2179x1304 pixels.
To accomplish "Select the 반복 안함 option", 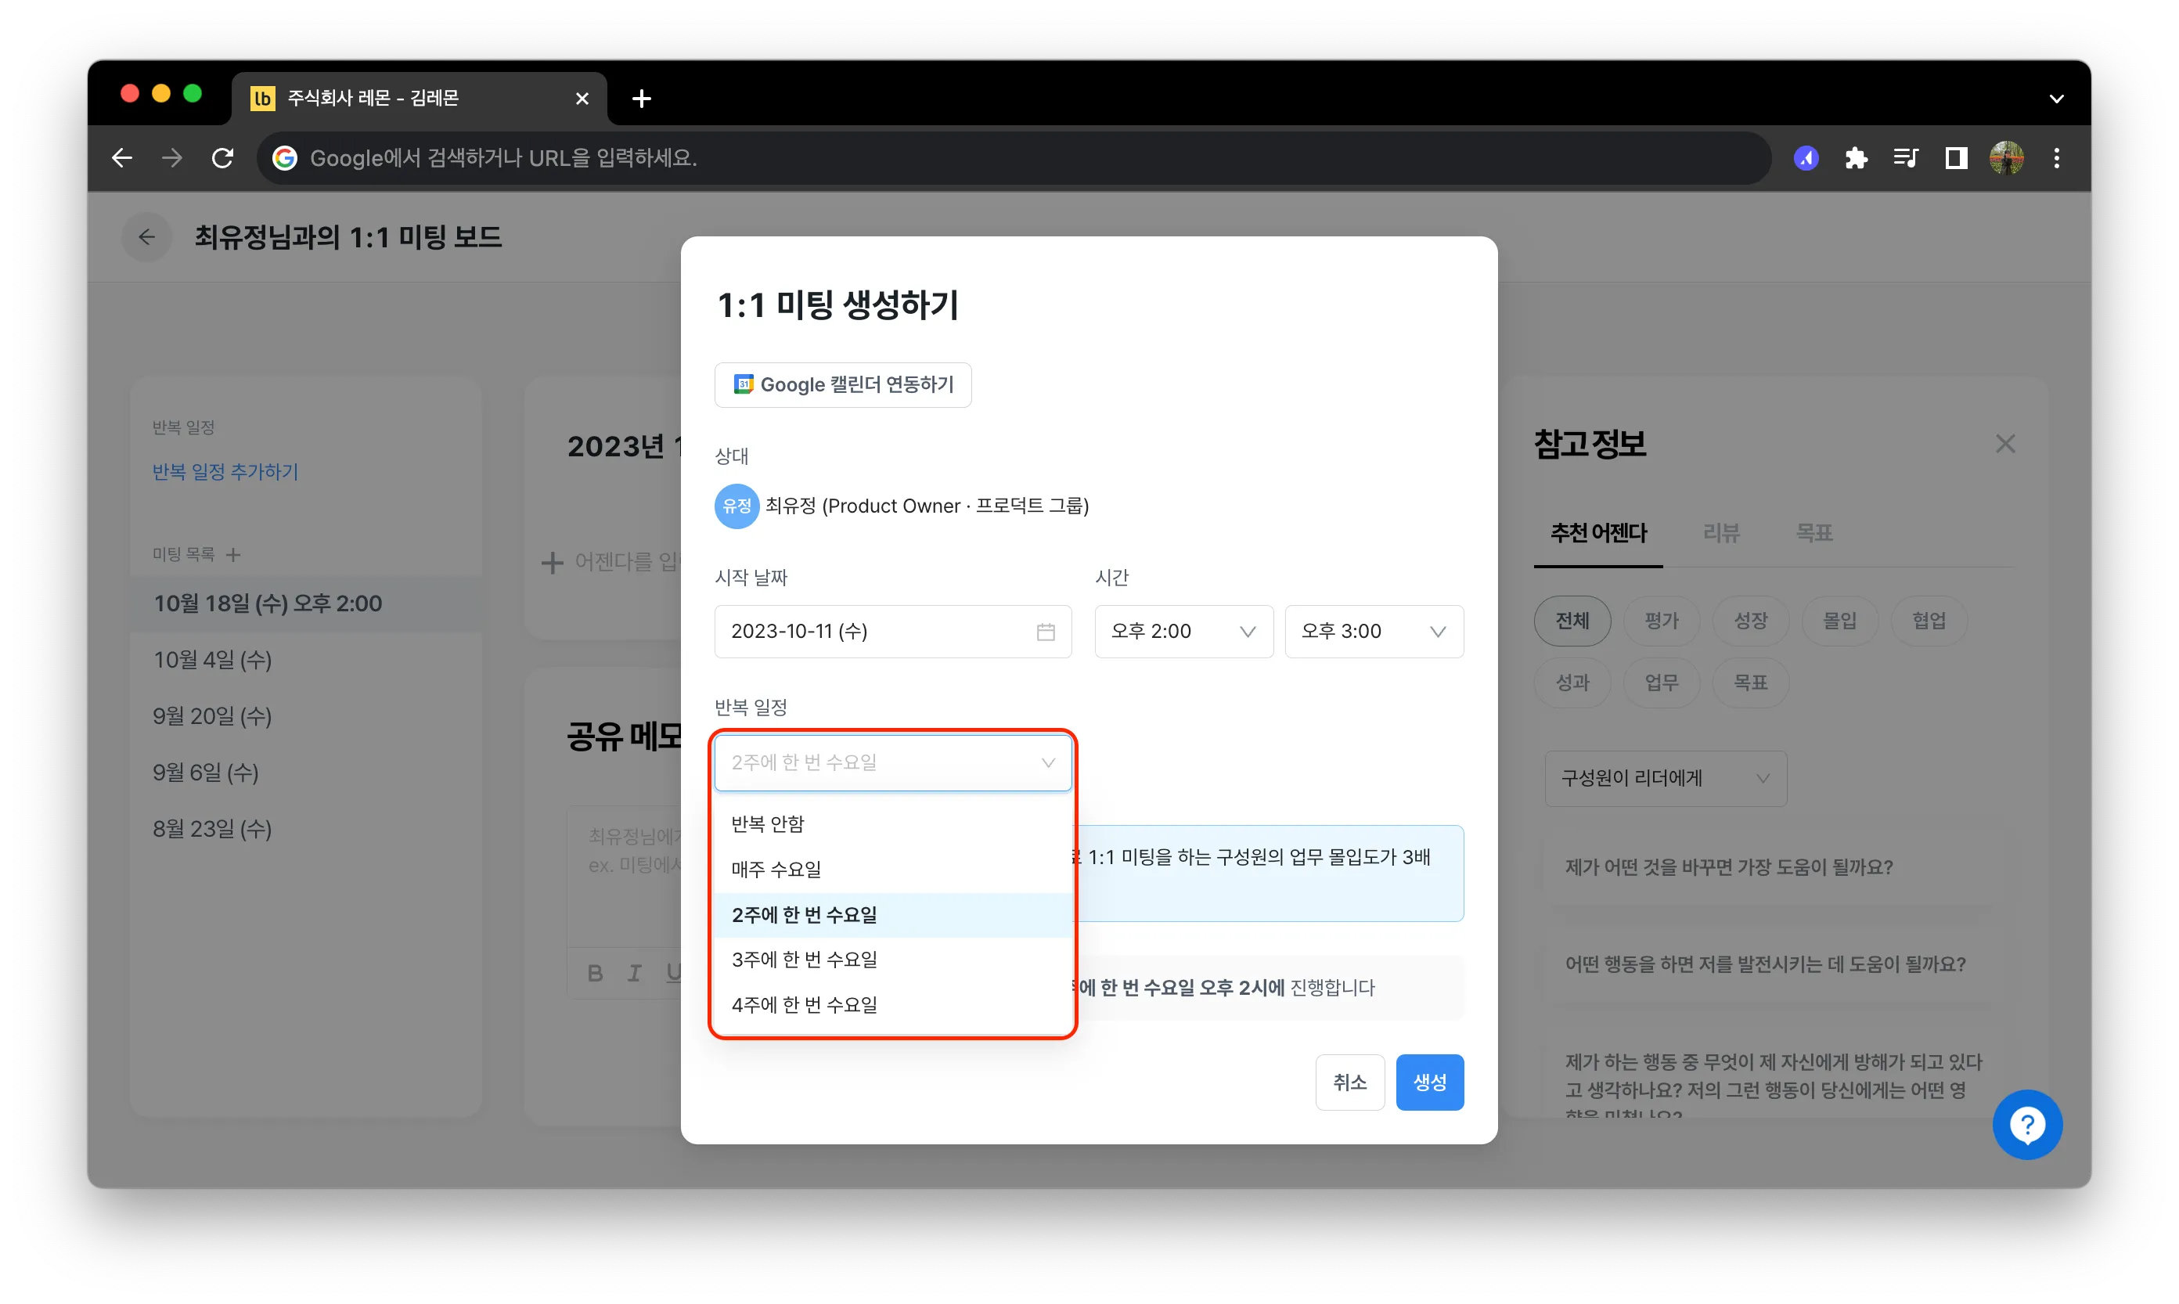I will (893, 824).
